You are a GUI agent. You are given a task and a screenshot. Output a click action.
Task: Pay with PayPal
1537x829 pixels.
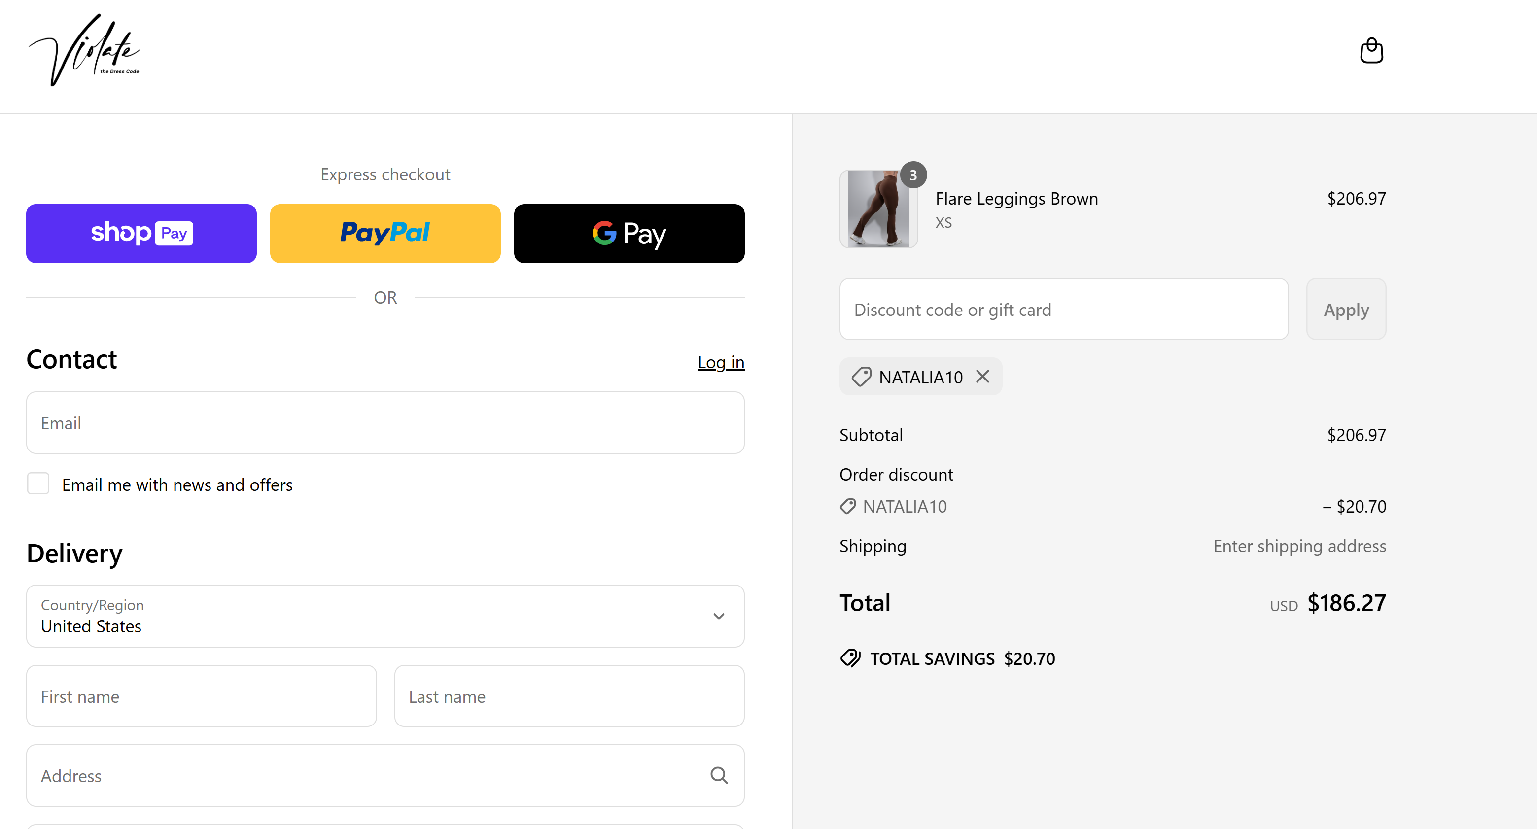point(385,233)
